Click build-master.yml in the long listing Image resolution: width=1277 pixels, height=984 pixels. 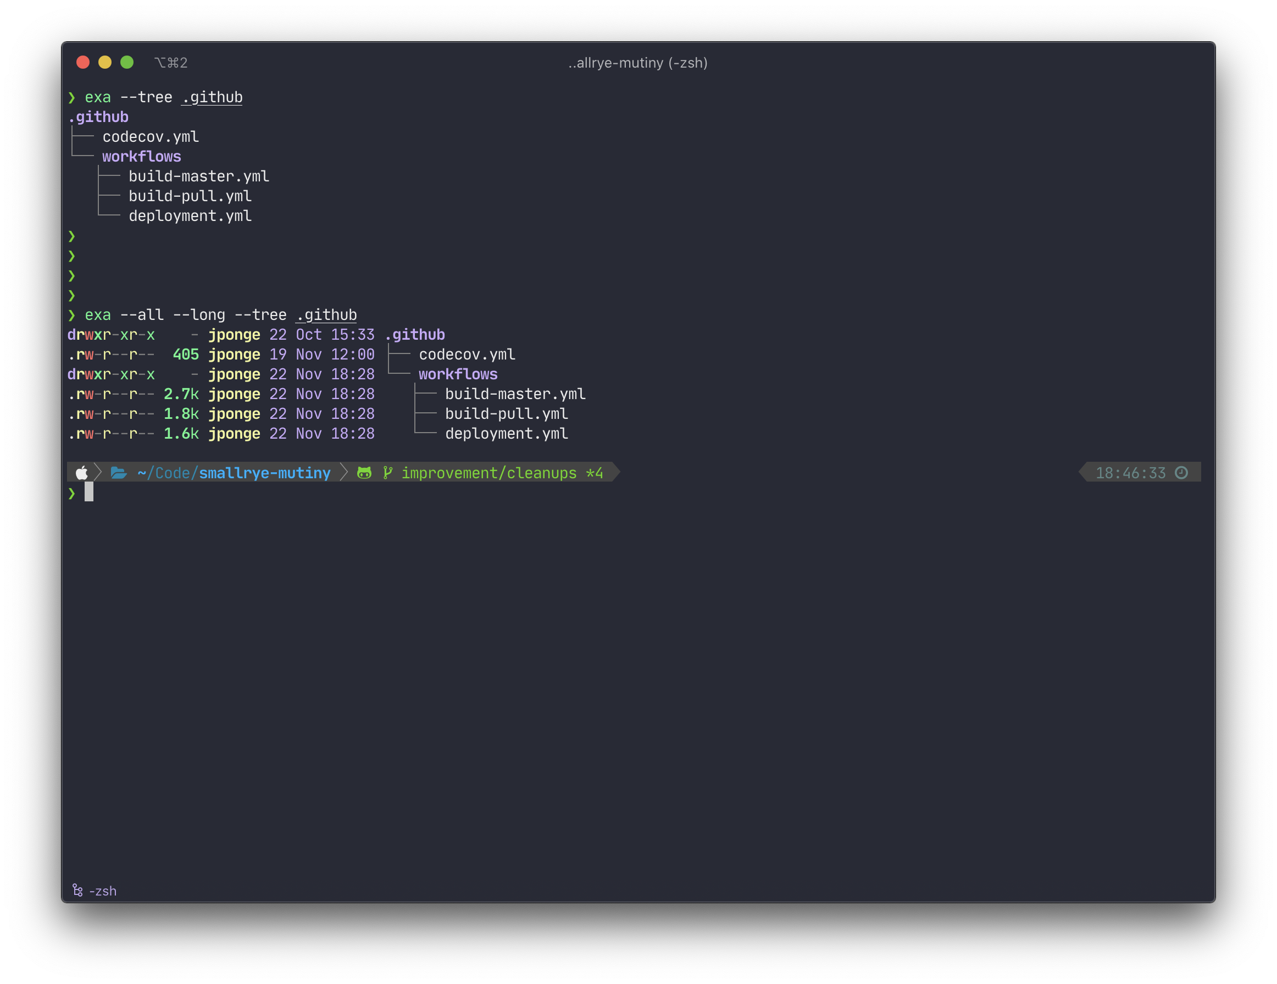coord(515,394)
